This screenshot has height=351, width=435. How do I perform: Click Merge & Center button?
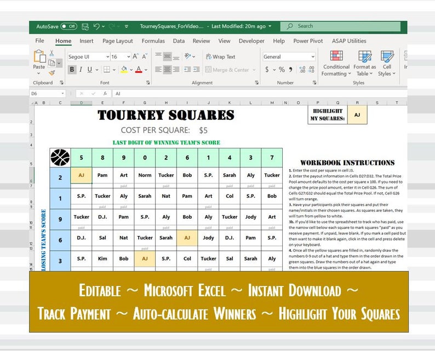227,70
